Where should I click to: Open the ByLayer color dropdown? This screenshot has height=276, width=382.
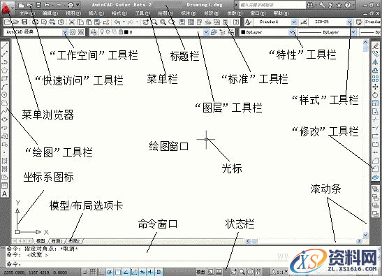point(292,32)
